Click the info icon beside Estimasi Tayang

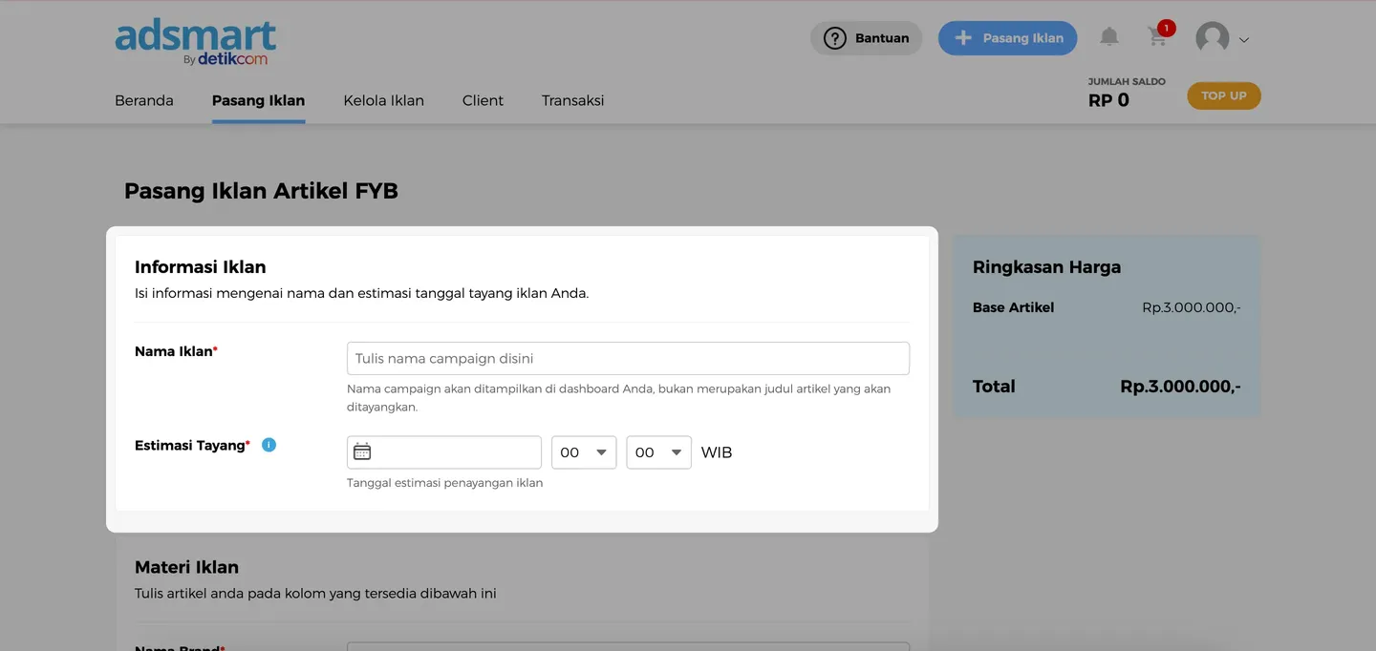coord(269,445)
